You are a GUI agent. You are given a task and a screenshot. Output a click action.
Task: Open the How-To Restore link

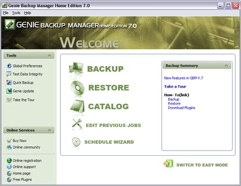174,104
